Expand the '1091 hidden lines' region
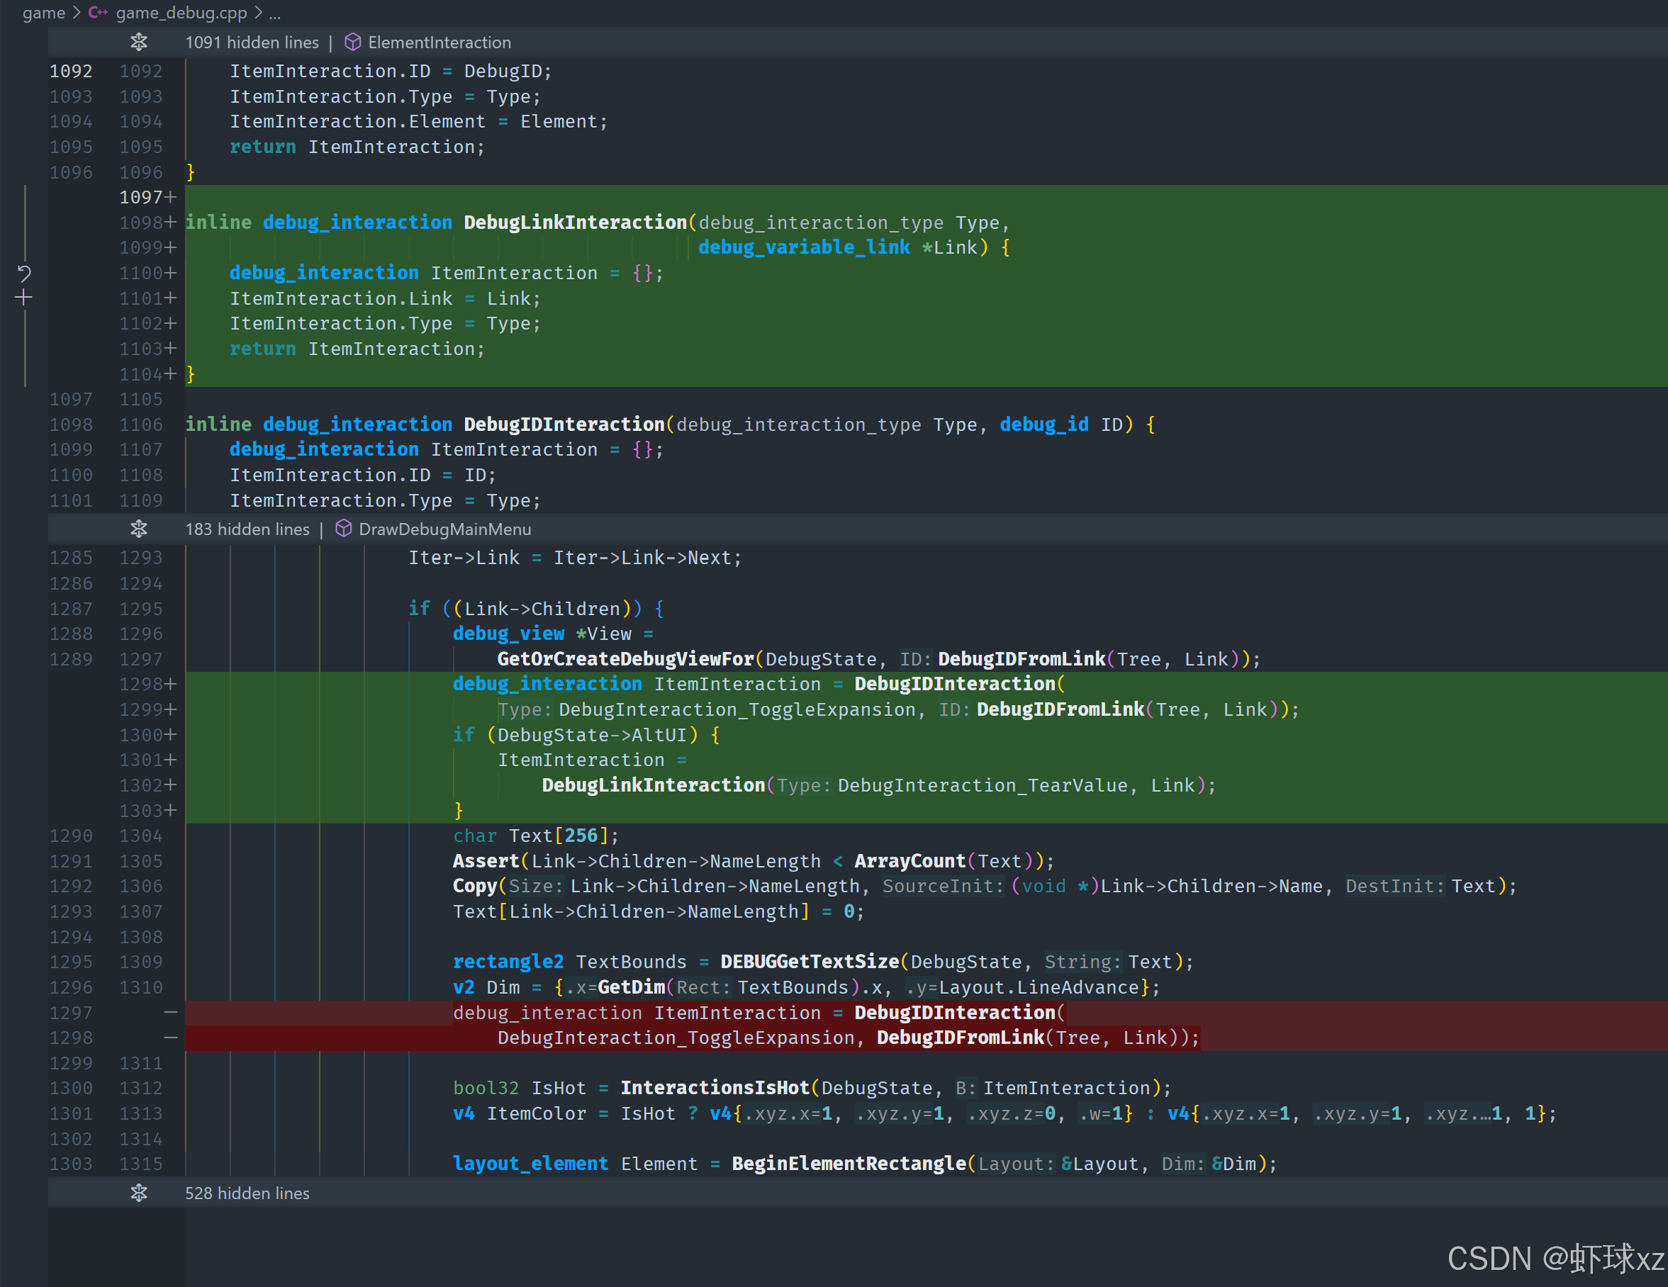Screen dimensions: 1668x1287 tap(251, 42)
